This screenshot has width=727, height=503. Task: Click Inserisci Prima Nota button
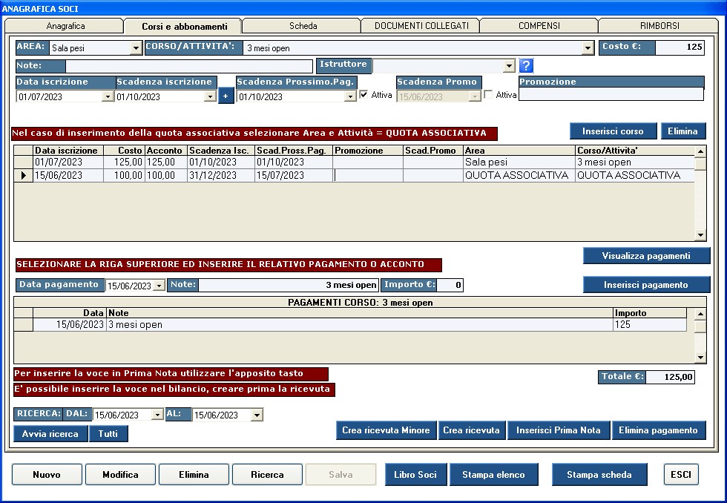(558, 430)
